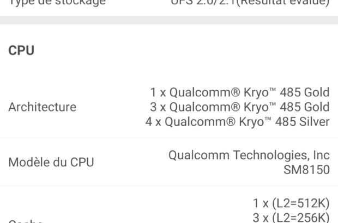
Task: Tap the SM8150 model number
Action: pos(306,170)
